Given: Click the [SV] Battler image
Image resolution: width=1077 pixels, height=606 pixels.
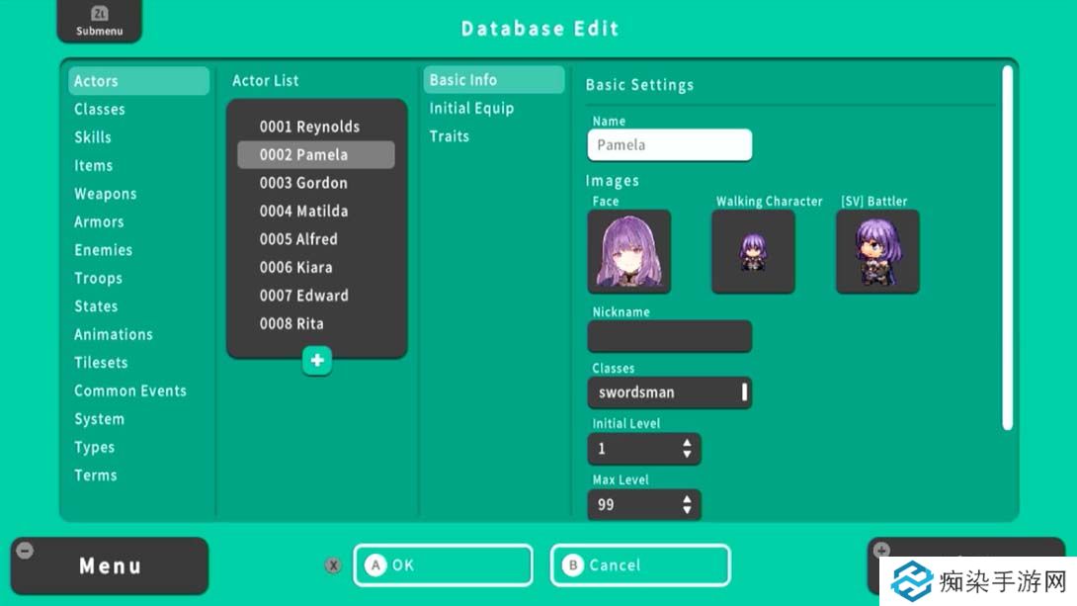Looking at the screenshot, I should 877,251.
